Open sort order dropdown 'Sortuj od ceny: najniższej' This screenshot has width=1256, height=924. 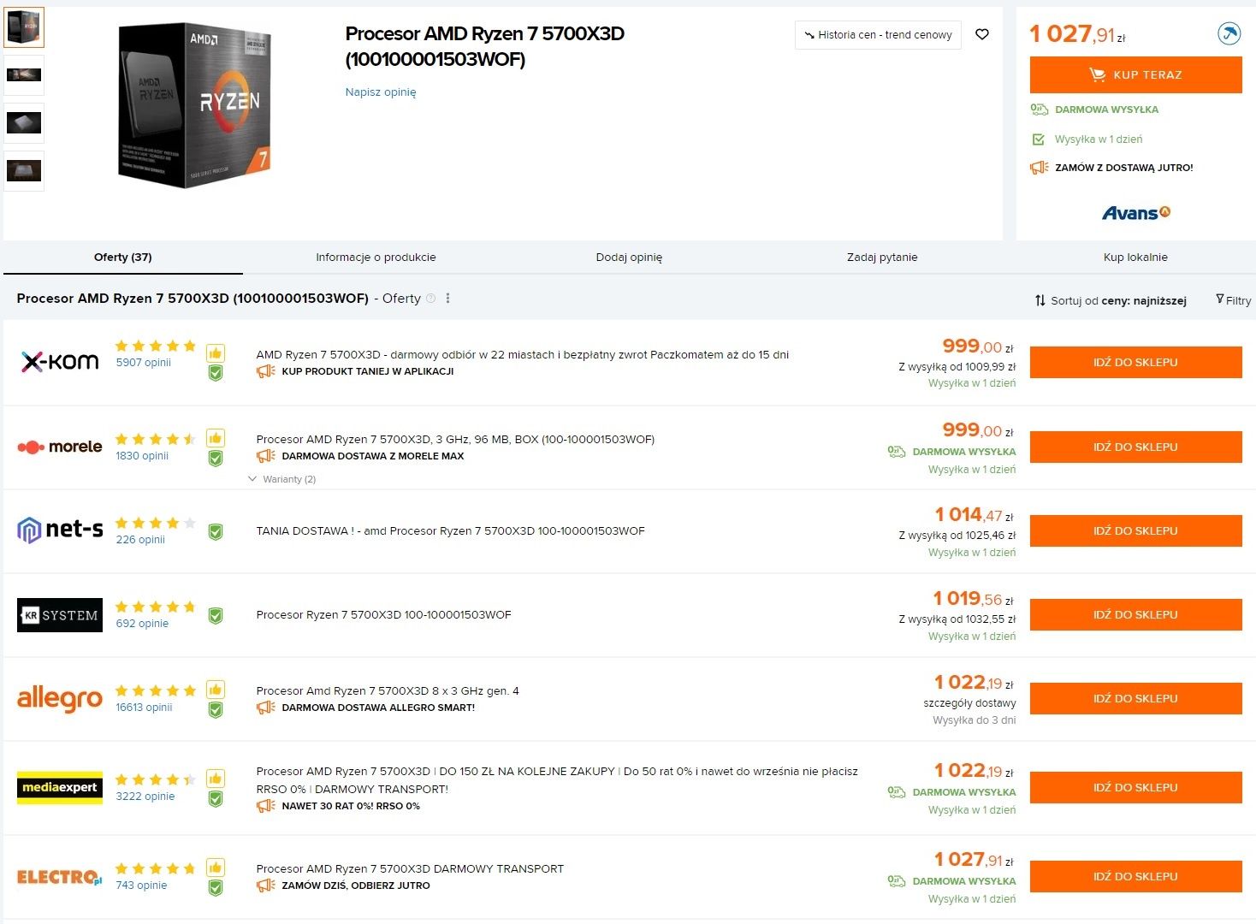(1111, 300)
